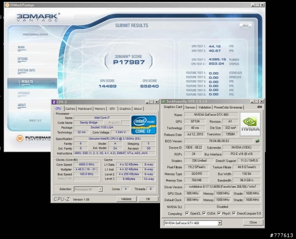This screenshot has width=296, height=239.
Task: Click the BIOS Version field 70.04.08.00.03
Action: (219, 141)
